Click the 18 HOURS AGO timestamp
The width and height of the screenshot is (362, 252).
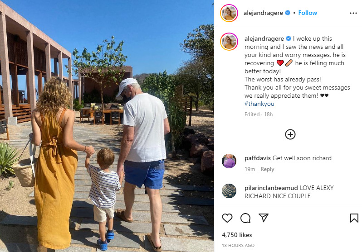point(238,246)
